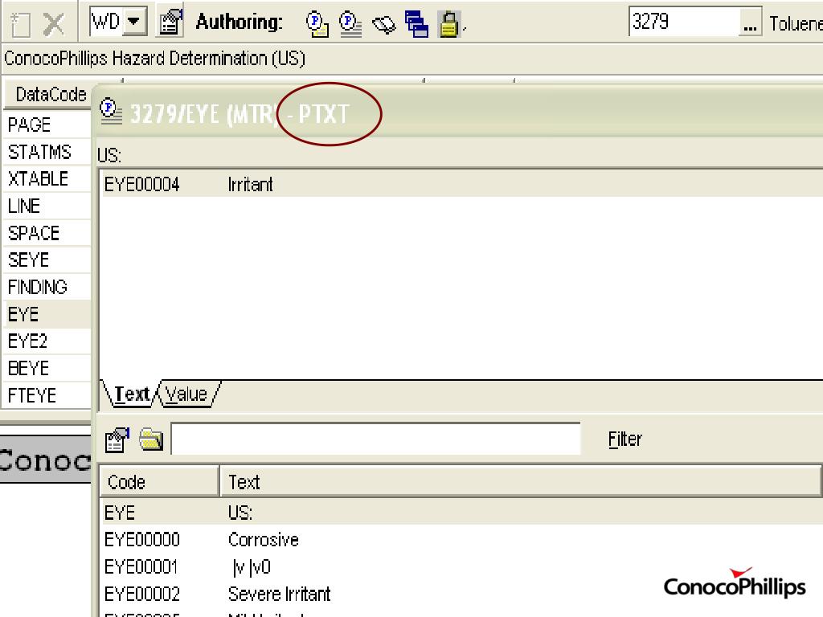823x617 pixels.
Task: Click the notepad edit icon beside filter box
Action: (117, 439)
